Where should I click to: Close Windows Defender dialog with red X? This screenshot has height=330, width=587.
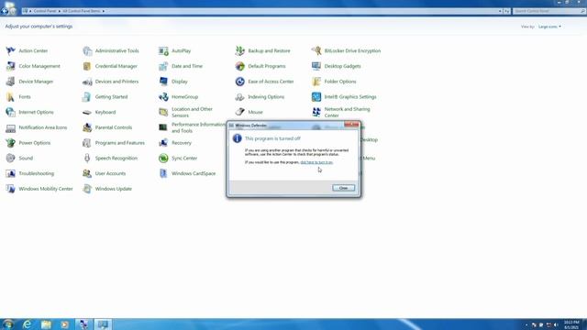click(x=351, y=125)
